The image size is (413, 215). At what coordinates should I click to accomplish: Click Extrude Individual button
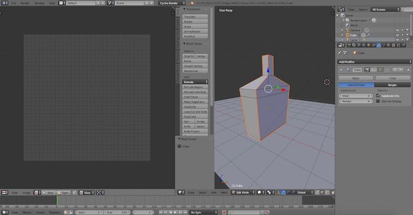195,92
